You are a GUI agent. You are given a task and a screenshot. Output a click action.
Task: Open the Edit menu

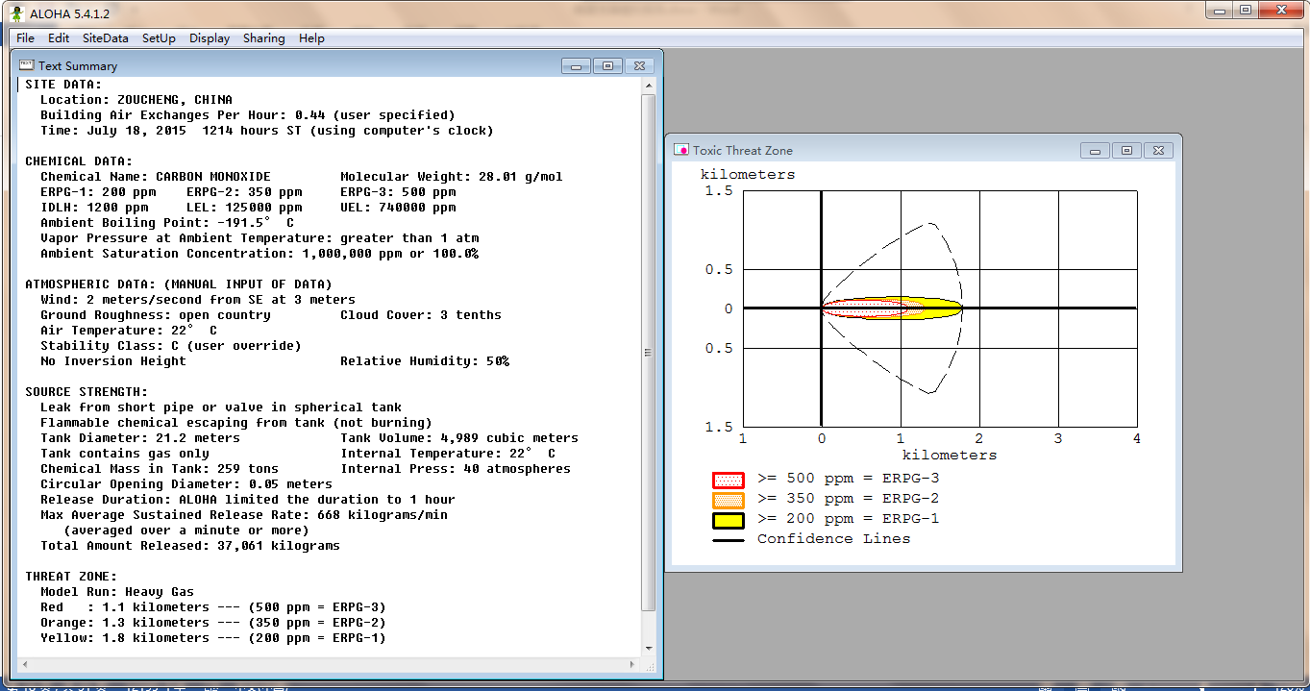click(x=59, y=38)
